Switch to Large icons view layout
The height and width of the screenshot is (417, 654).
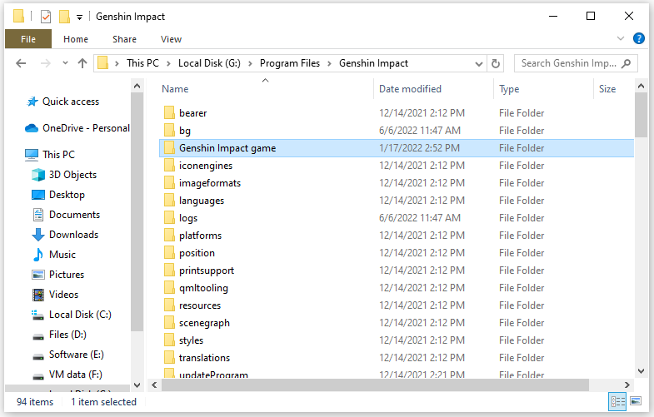coord(636,401)
